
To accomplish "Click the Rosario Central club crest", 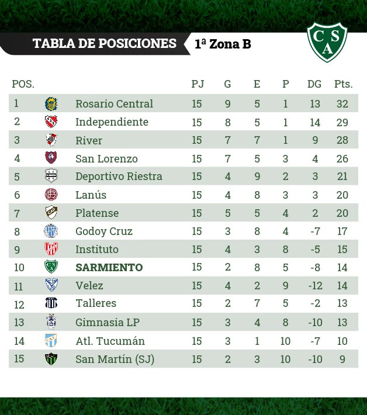I will click(x=51, y=104).
